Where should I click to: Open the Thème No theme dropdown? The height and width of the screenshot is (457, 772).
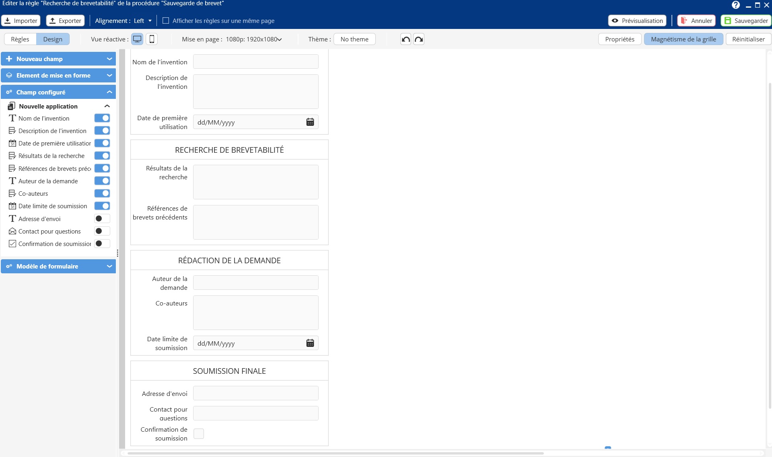[354, 39]
